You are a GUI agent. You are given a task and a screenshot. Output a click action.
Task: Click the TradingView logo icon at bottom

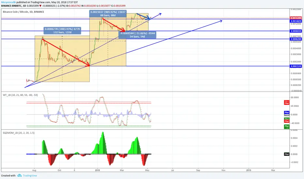[19, 175]
